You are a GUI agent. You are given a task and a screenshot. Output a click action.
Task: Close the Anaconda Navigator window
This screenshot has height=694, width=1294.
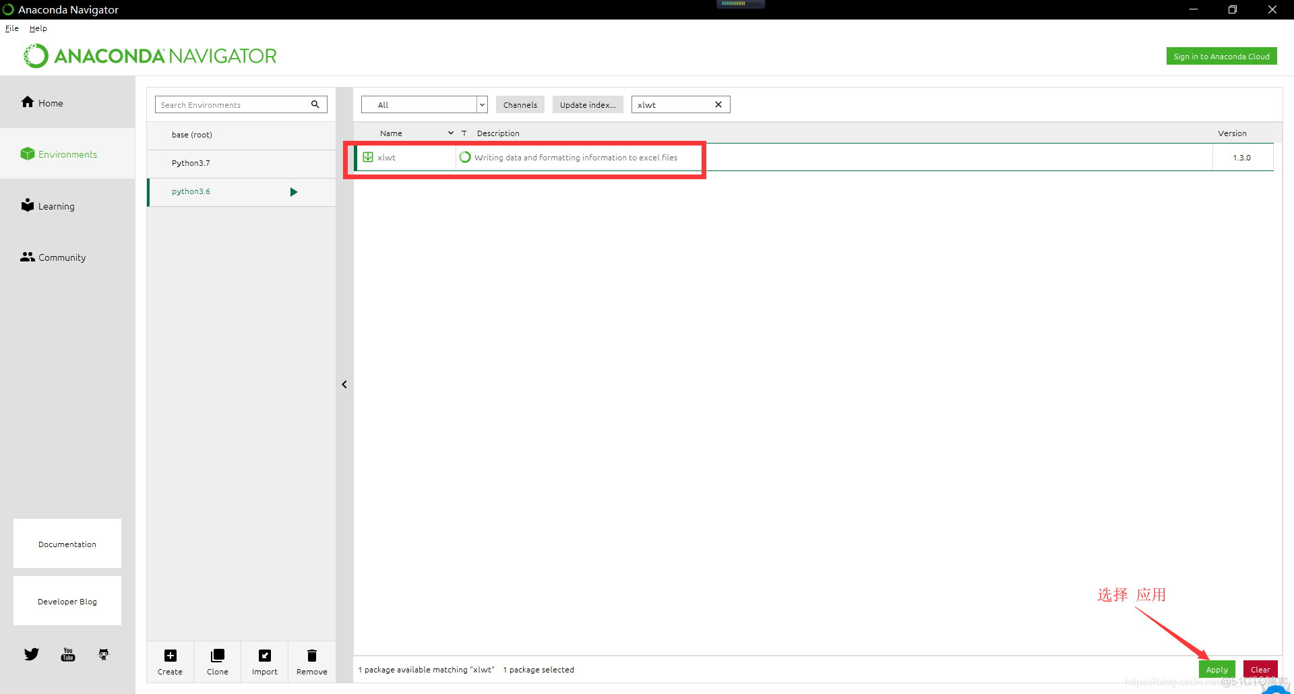[x=1272, y=9]
